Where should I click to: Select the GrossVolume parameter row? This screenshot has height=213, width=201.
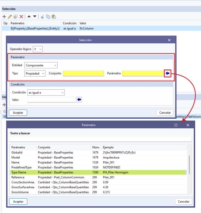pos(98,192)
